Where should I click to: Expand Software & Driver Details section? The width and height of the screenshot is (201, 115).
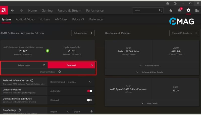(150, 72)
